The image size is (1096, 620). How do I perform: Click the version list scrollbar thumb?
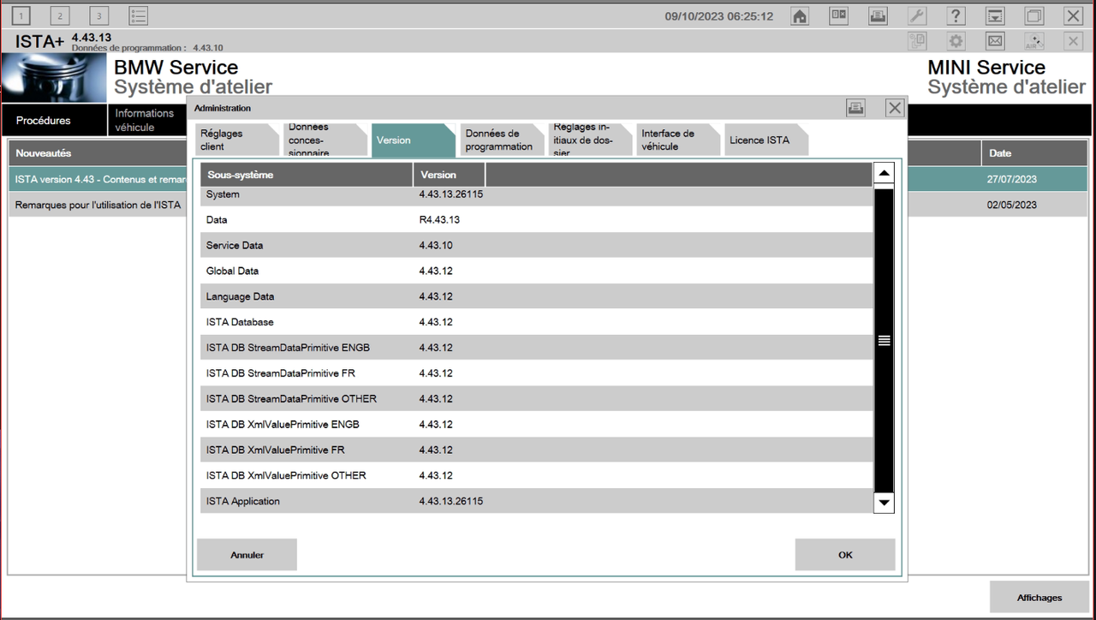click(884, 340)
